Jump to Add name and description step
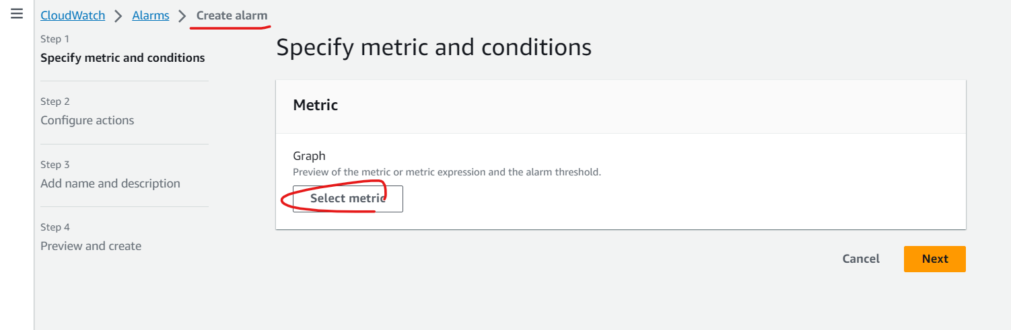The height and width of the screenshot is (330, 1011). click(x=110, y=183)
